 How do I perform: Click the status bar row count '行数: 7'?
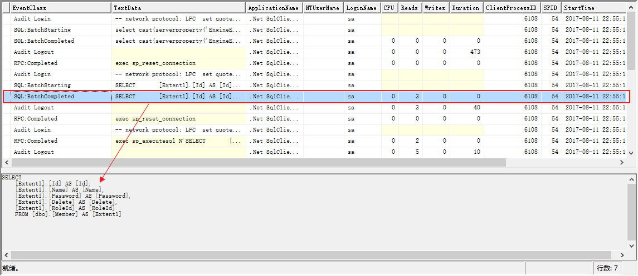(x=607, y=268)
